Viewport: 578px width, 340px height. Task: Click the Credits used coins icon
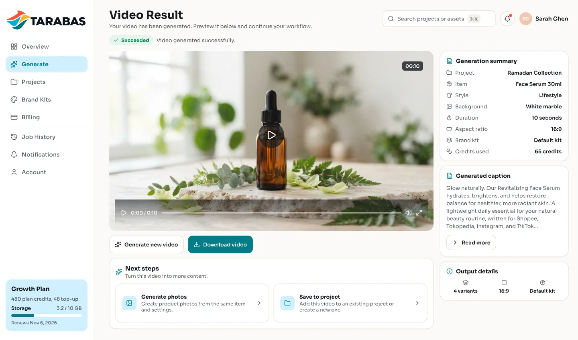click(449, 151)
